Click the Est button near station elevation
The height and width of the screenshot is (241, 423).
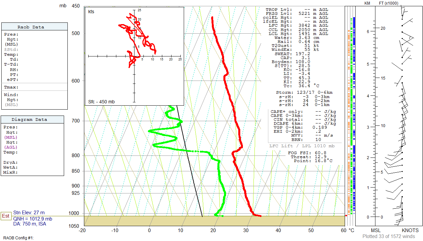pyautogui.click(x=6, y=216)
